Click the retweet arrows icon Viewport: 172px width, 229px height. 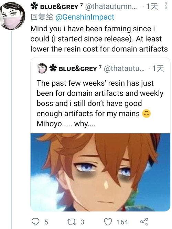coord(72,222)
